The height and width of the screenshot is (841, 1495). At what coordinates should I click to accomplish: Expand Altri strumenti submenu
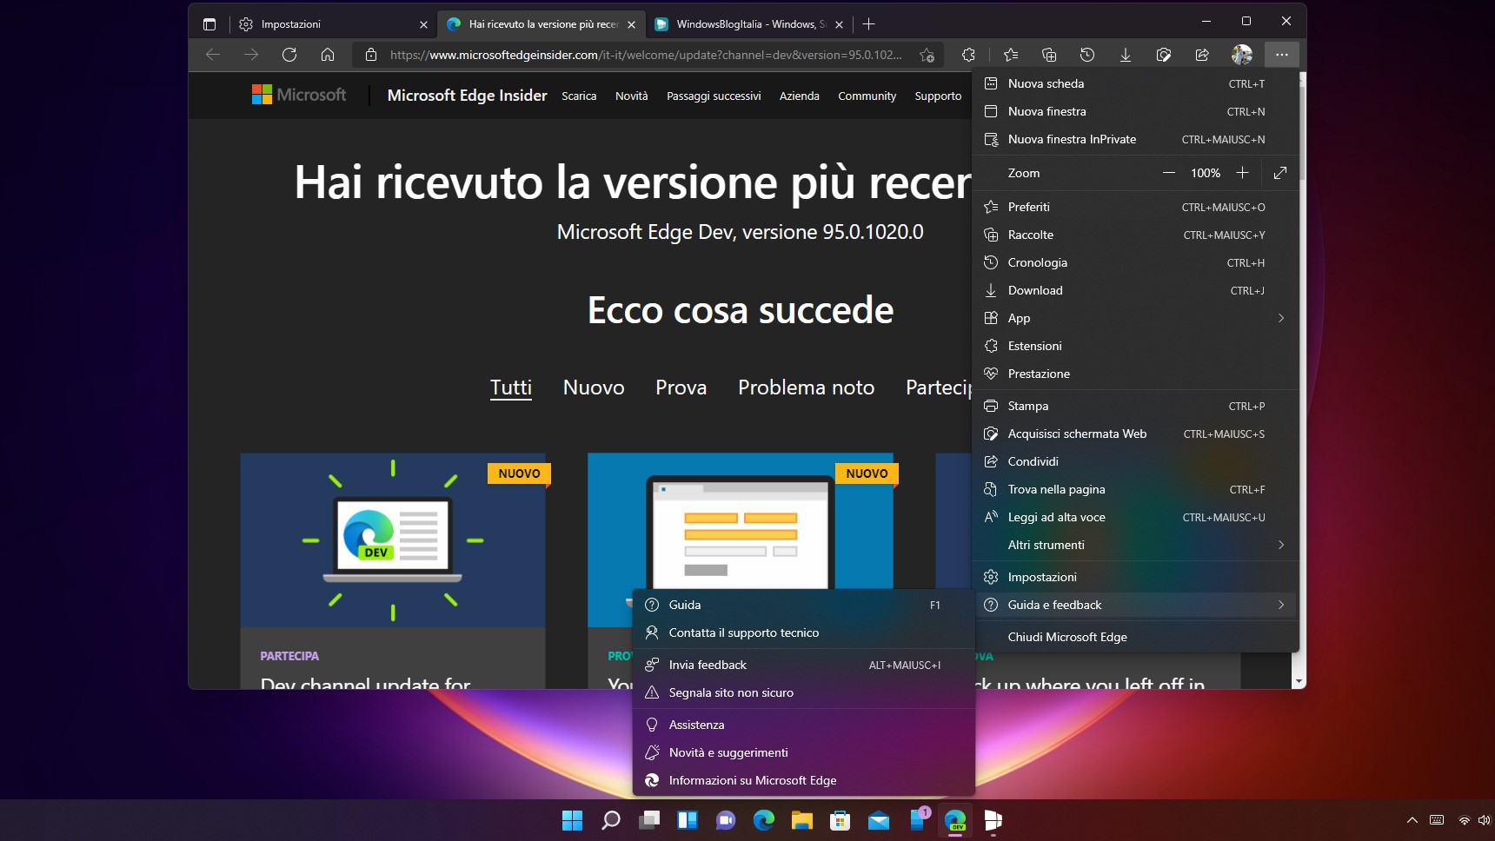coord(1135,545)
